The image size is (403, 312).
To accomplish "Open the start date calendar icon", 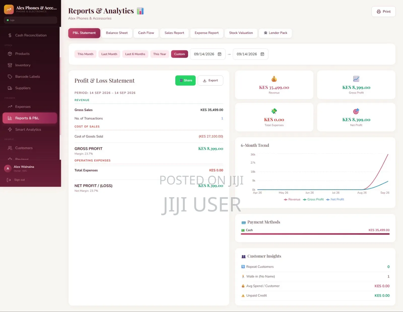I will coord(219,54).
